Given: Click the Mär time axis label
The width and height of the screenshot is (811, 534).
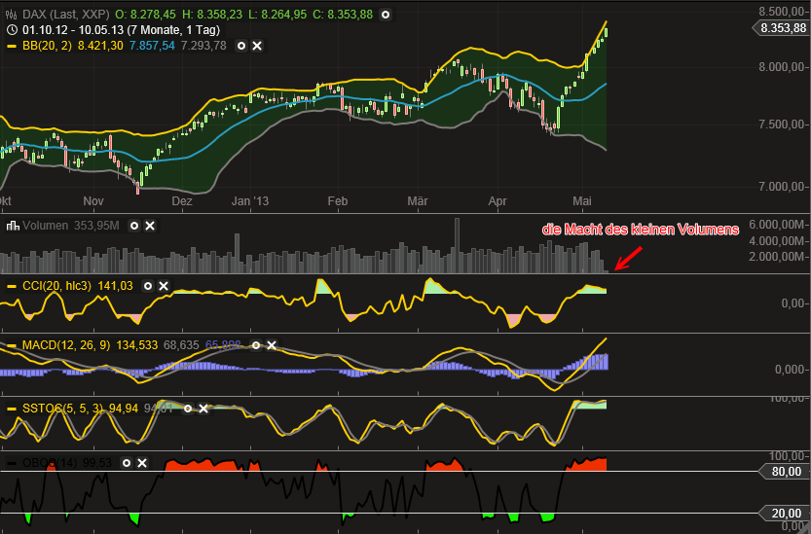Looking at the screenshot, I should tap(418, 201).
